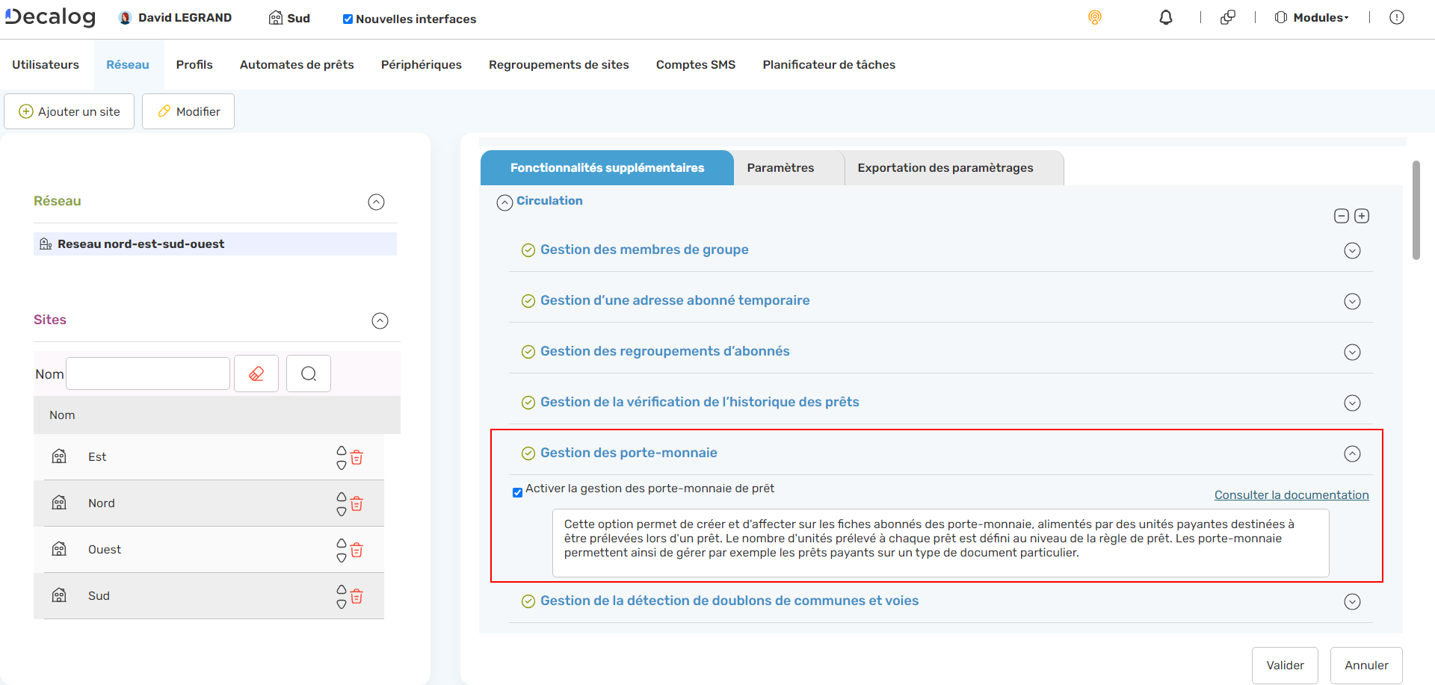This screenshot has height=685, width=1435.
Task: Click the linked windows icon in header
Action: (1227, 17)
